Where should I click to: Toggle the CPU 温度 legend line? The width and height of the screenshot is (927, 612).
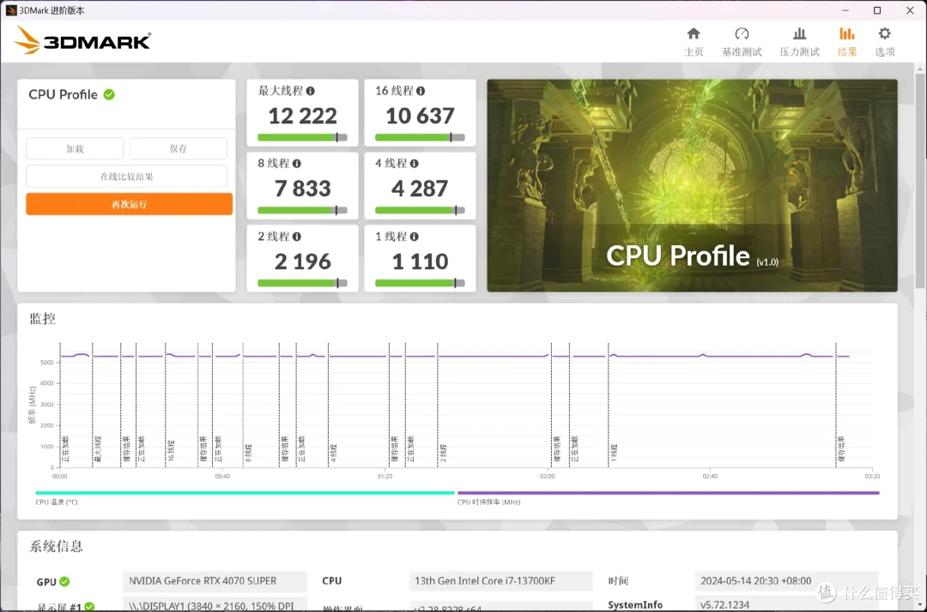[x=244, y=493]
